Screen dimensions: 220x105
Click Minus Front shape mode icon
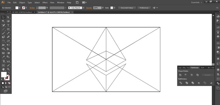[x=186, y=75]
